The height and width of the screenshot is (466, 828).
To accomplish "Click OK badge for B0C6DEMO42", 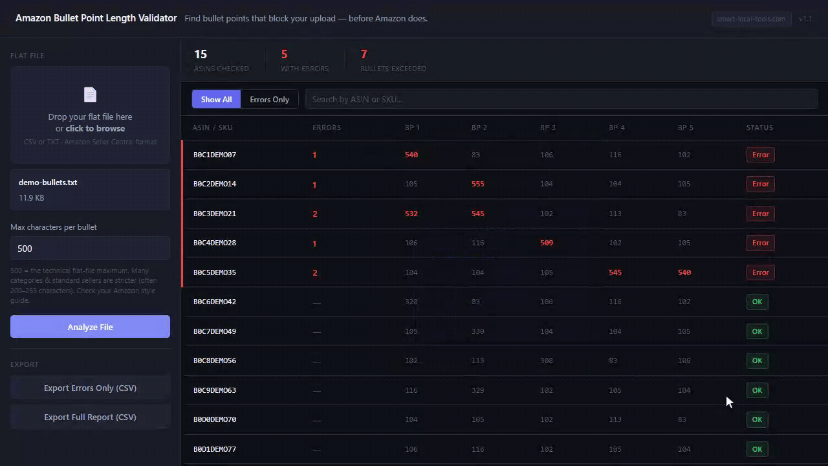I will pyautogui.click(x=757, y=302).
